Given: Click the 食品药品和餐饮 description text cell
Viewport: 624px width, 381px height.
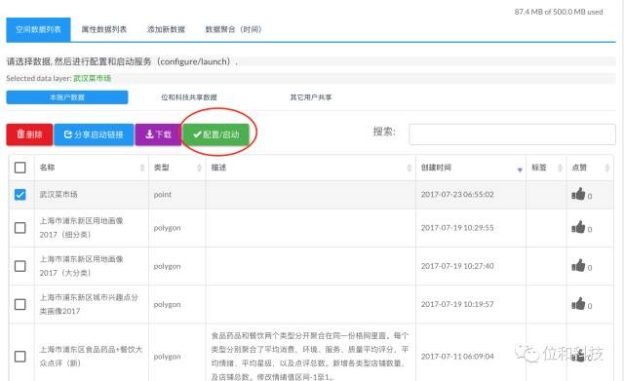Looking at the screenshot, I should pos(310,356).
